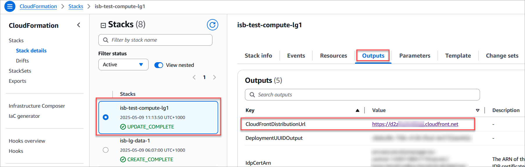Switch to the Events tab
Image resolution: width=525 pixels, height=167 pixels.
[296, 56]
